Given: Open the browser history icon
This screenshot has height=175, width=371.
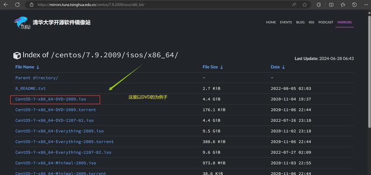Looking at the screenshot, I should coord(354,4).
